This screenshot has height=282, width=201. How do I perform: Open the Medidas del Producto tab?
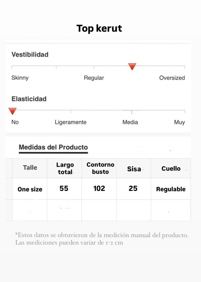53,147
